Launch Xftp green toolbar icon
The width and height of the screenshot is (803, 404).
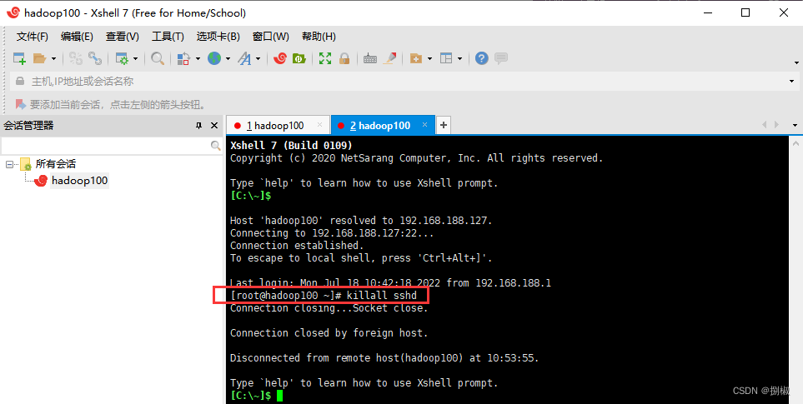coord(299,58)
